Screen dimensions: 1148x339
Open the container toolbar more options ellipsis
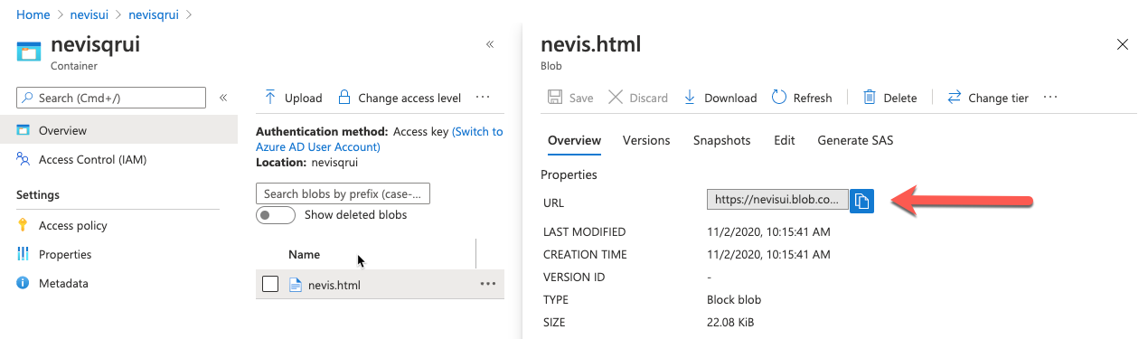pos(482,97)
